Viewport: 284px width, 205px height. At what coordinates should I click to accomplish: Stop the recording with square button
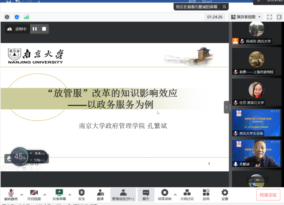(44, 29)
